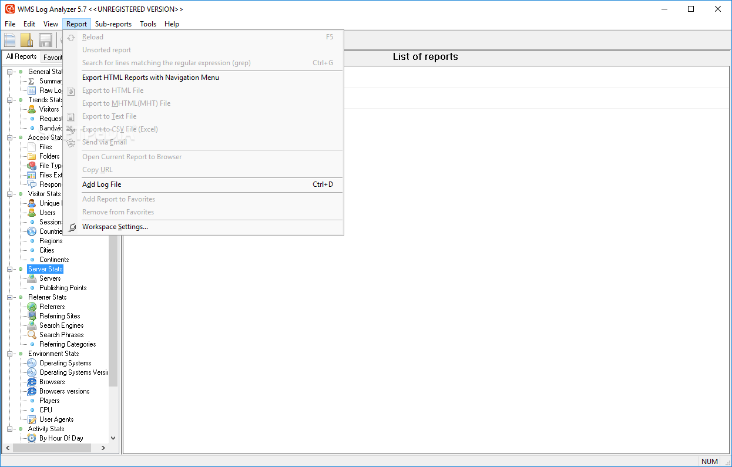Click the Folders icon in Access Stats
The height and width of the screenshot is (467, 732).
pos(32,156)
